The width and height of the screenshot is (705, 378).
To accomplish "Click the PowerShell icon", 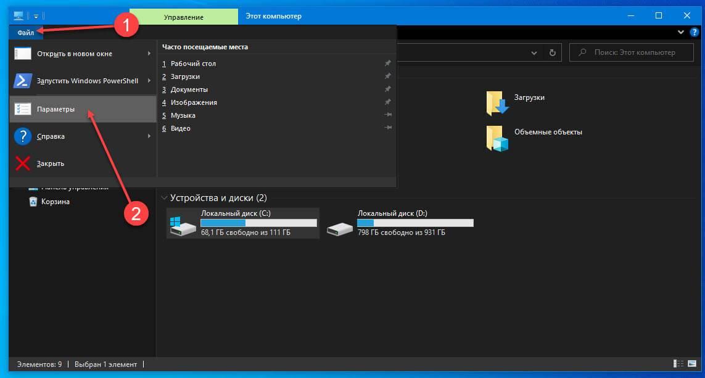I will (x=22, y=81).
